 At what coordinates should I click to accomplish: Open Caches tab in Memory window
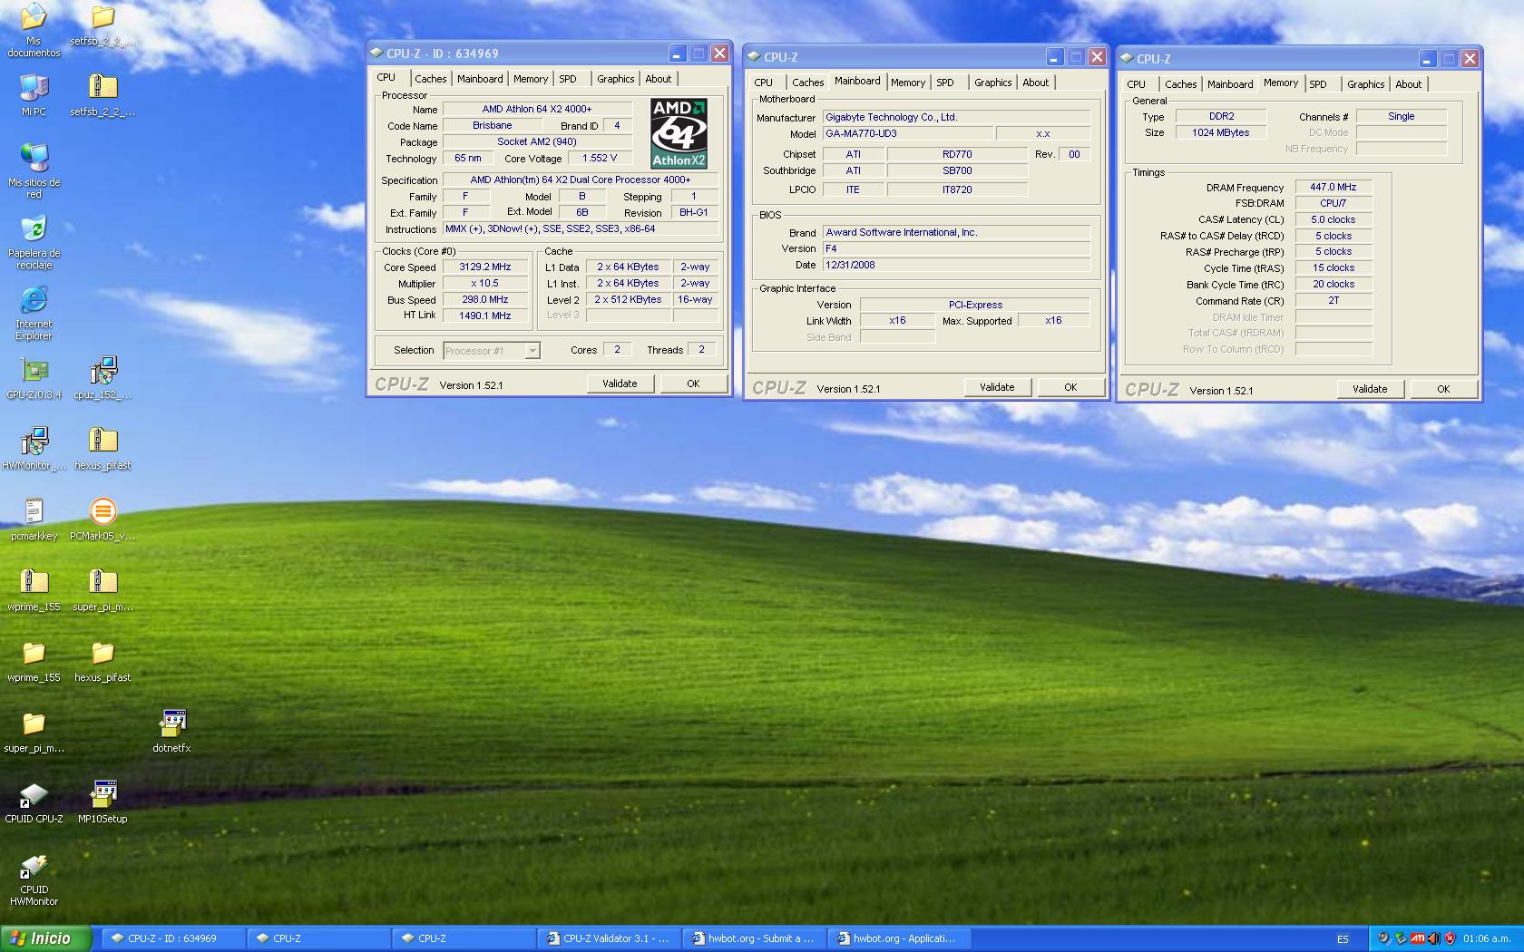pos(1180,84)
